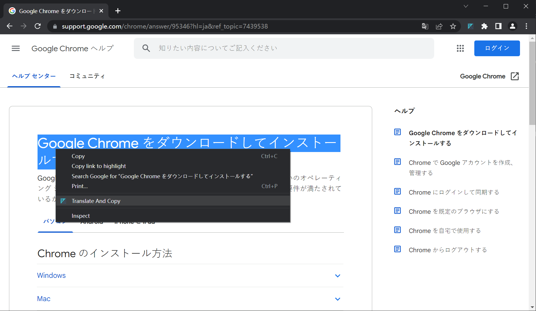This screenshot has height=311, width=536.
Task: Click document icon beside Chrome を既定のブラウザにする
Action: coord(397,211)
